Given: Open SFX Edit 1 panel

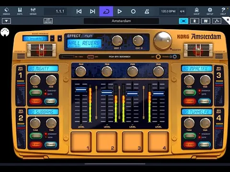Looking at the screenshot, I should click(21, 86).
